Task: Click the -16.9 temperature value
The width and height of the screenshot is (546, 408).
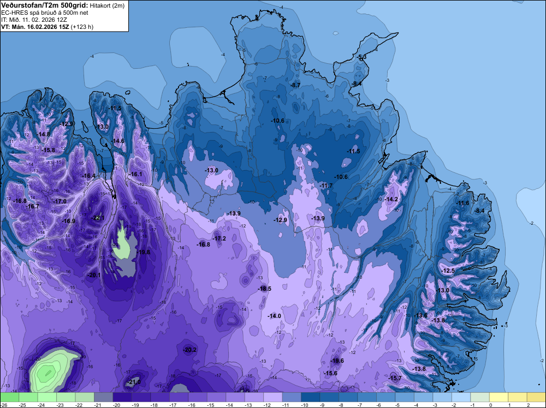Action: [x=69, y=221]
